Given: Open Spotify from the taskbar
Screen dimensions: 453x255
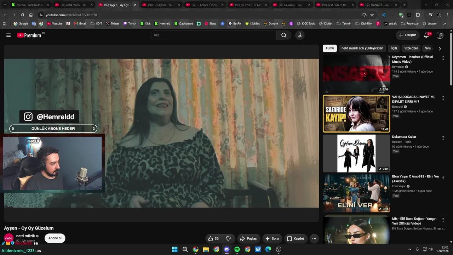Looking at the screenshot, I should pyautogui.click(x=237, y=249).
